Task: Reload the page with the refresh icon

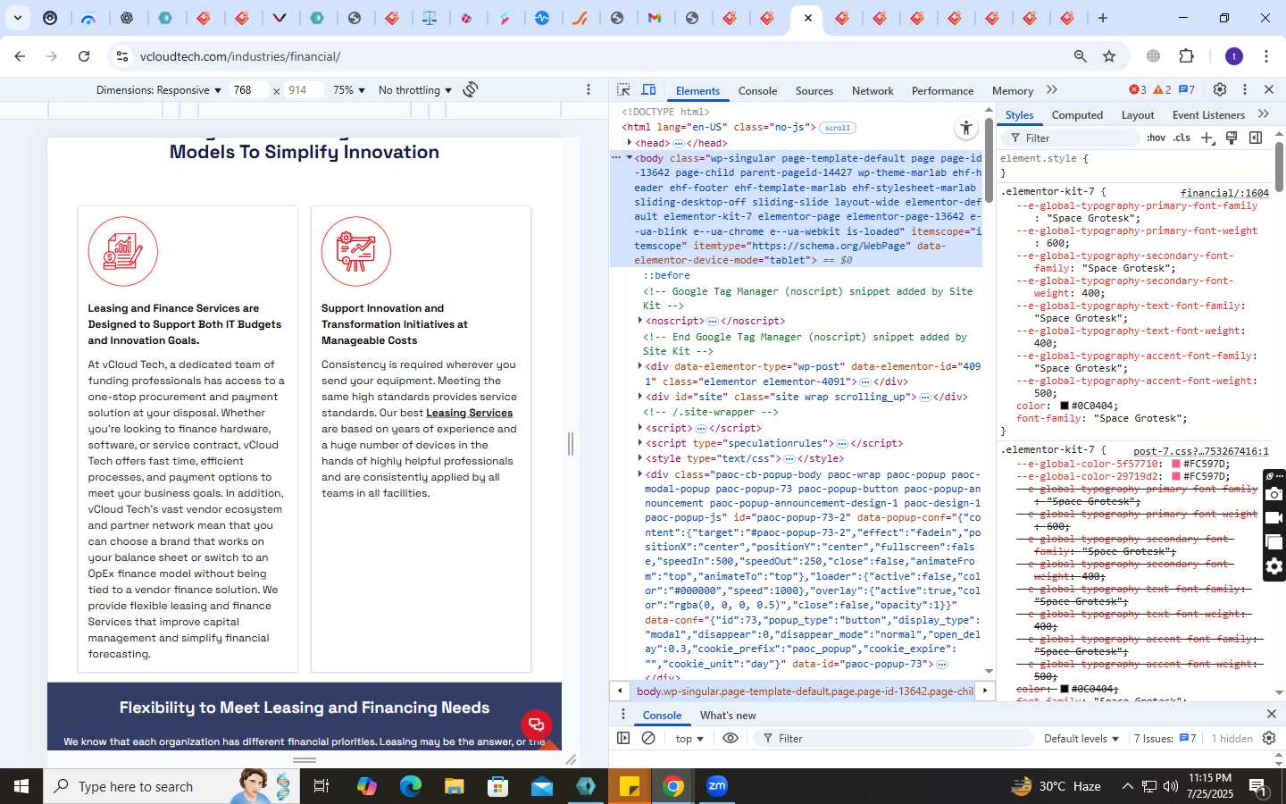Action: click(x=84, y=56)
